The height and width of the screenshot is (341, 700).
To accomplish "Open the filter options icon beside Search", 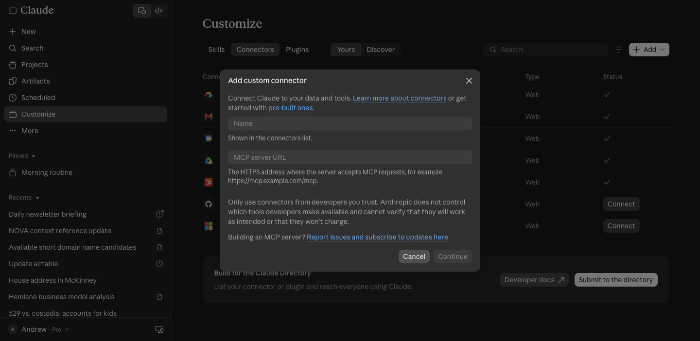I will 618,50.
